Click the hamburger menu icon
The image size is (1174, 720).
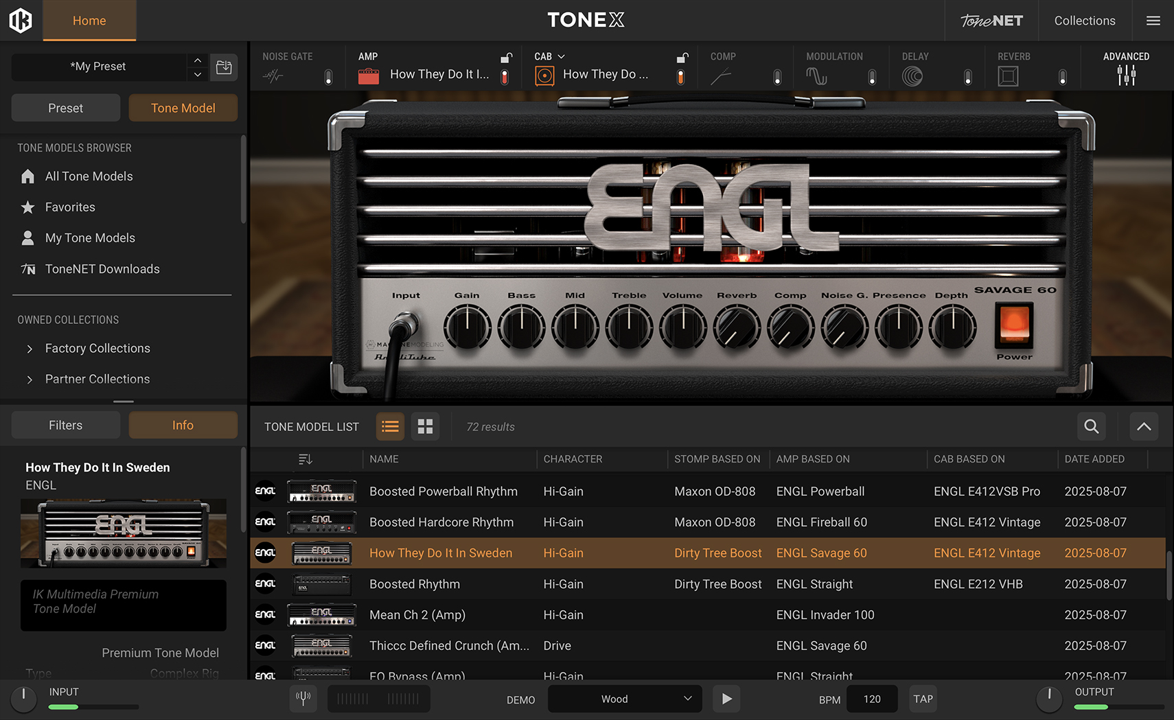tap(1153, 21)
